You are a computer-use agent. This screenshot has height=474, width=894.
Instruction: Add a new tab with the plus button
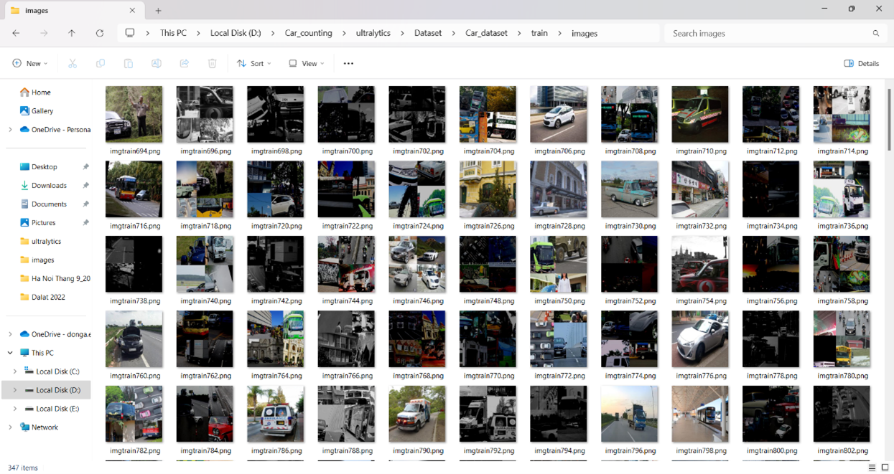(158, 11)
